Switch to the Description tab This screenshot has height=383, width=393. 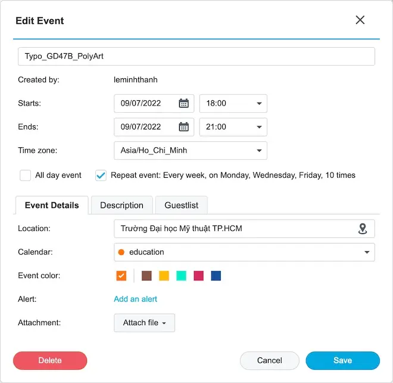[x=121, y=205]
